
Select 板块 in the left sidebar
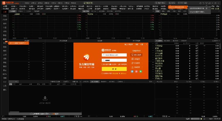[x=5, y=24]
